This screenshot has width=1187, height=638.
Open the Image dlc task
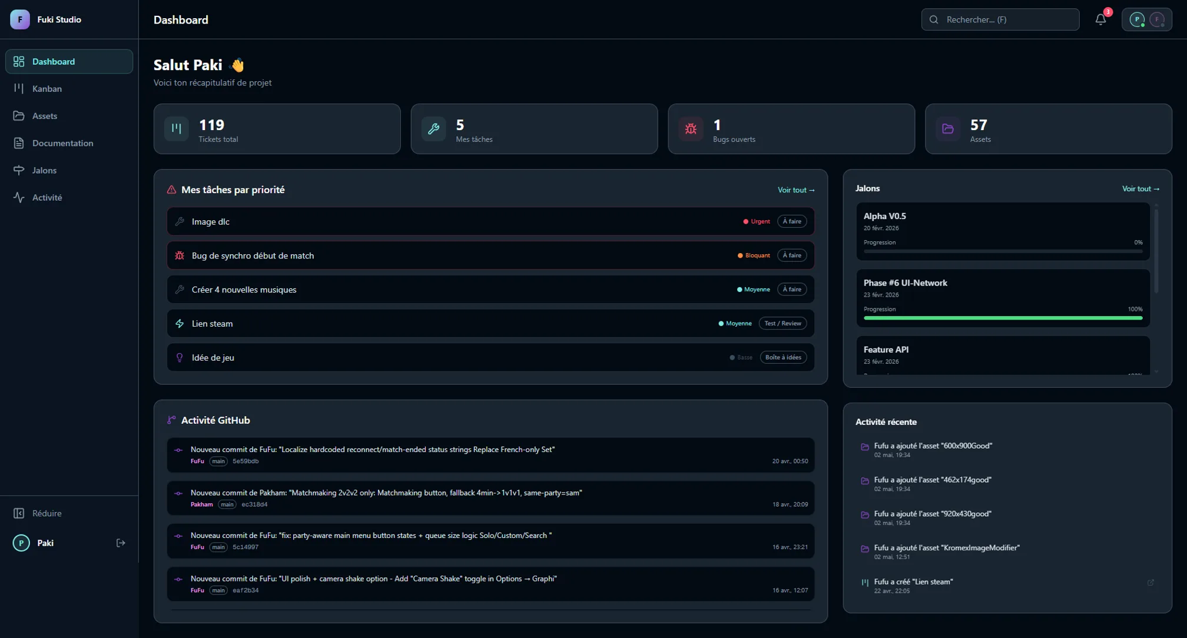[490, 221]
